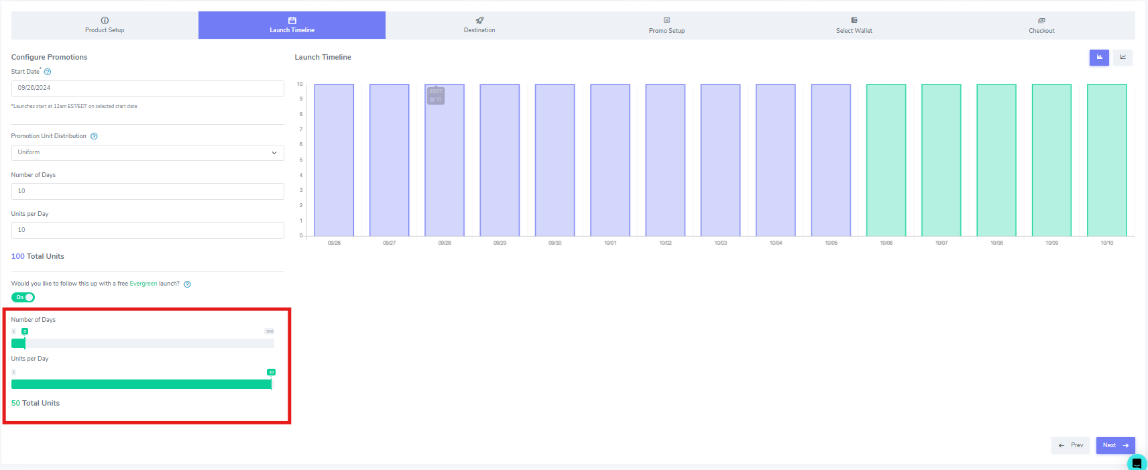Screen dimensions: 1148x470
Task: Click the Prev button
Action: pyautogui.click(x=1070, y=445)
